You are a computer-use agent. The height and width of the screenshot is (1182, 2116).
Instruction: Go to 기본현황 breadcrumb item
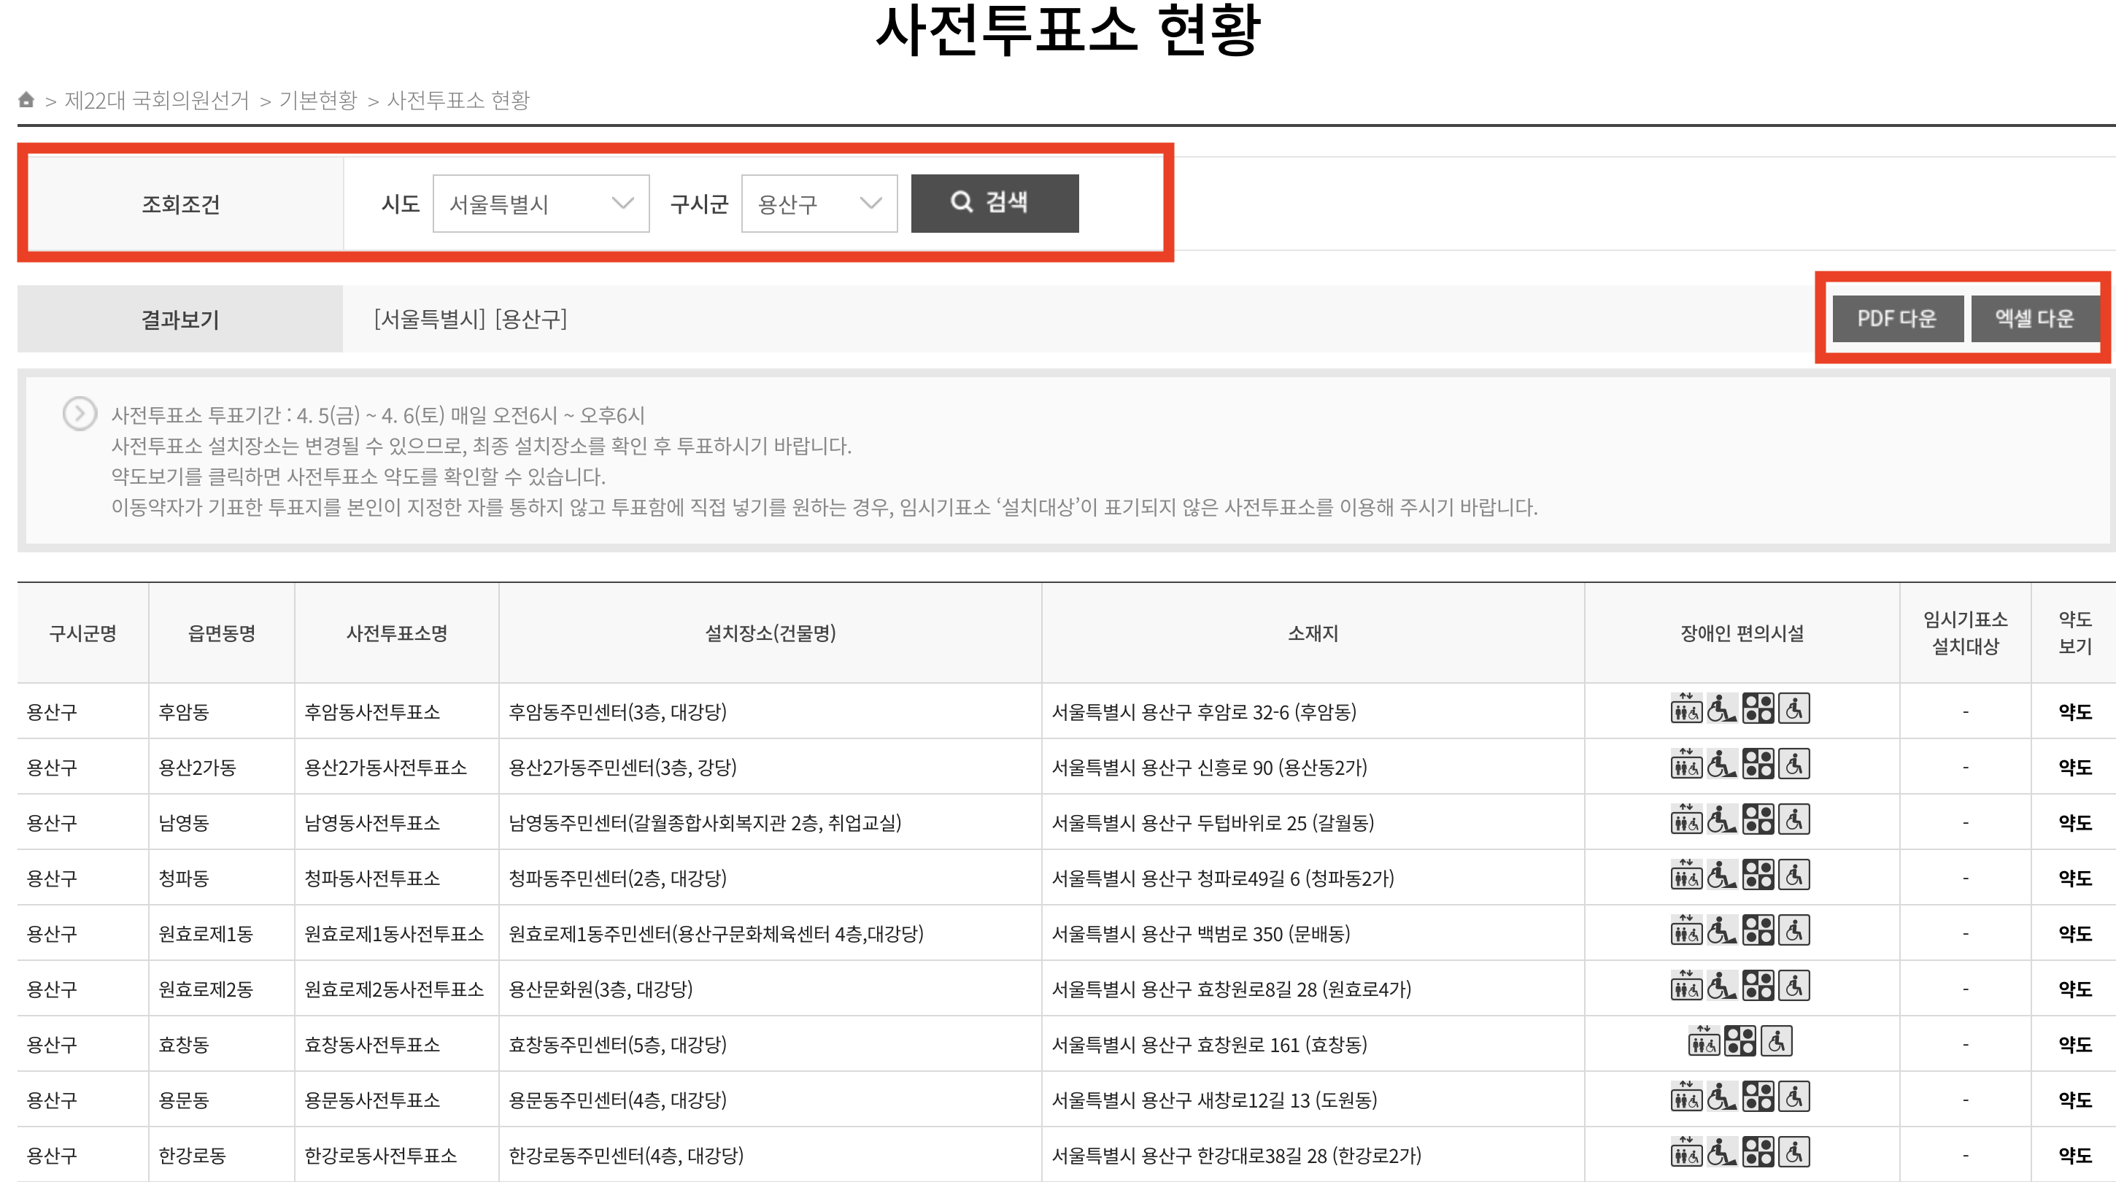click(x=318, y=100)
